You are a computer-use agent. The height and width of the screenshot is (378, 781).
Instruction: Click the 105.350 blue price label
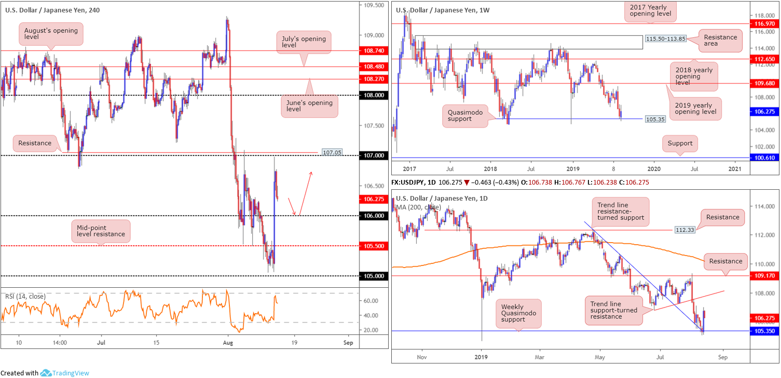764,331
